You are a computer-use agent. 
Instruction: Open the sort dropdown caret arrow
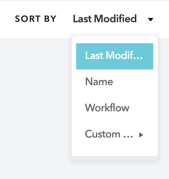click(151, 19)
